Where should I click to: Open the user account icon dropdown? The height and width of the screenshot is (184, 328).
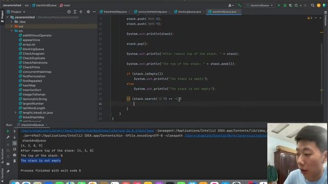click(231, 6)
